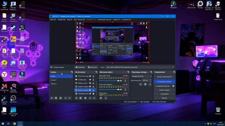Move scene down with arrow in Сцены panel
Viewport: 225px width, 126px height.
[70, 98]
